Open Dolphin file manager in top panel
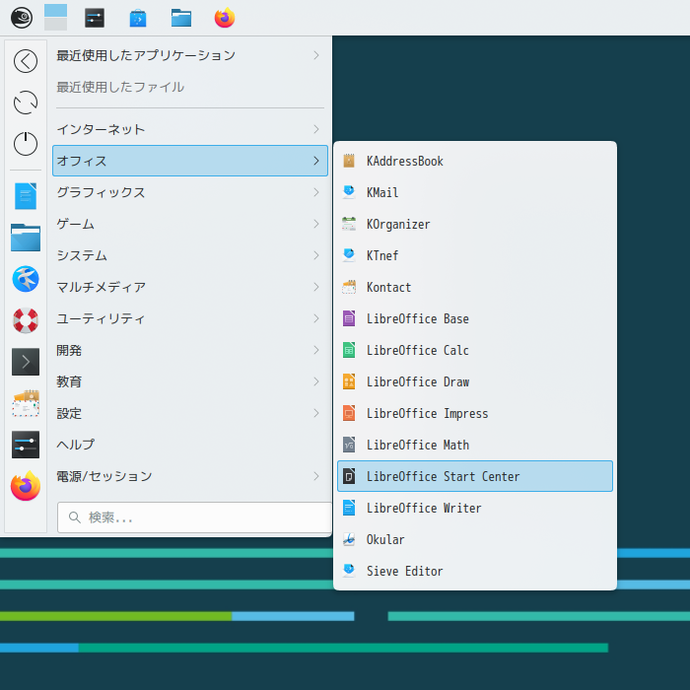690x690 pixels. click(x=181, y=19)
